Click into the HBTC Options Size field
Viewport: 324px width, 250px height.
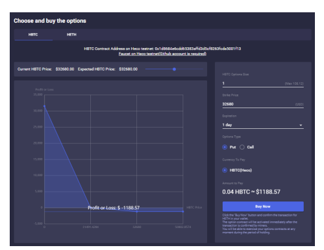click(263, 84)
